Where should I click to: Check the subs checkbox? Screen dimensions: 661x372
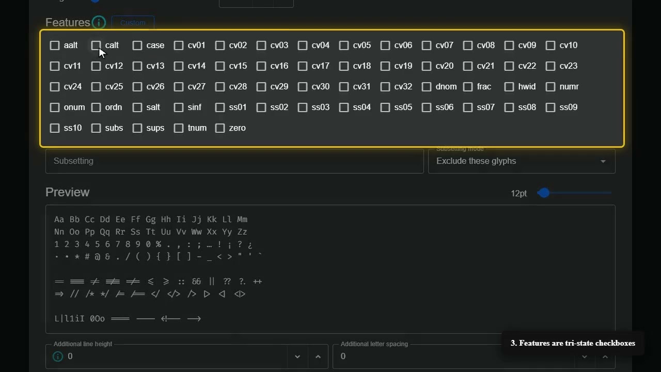(x=96, y=128)
